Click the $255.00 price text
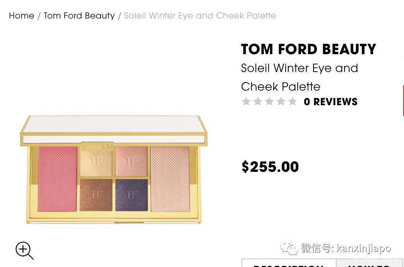The width and height of the screenshot is (404, 267). pyautogui.click(x=270, y=167)
